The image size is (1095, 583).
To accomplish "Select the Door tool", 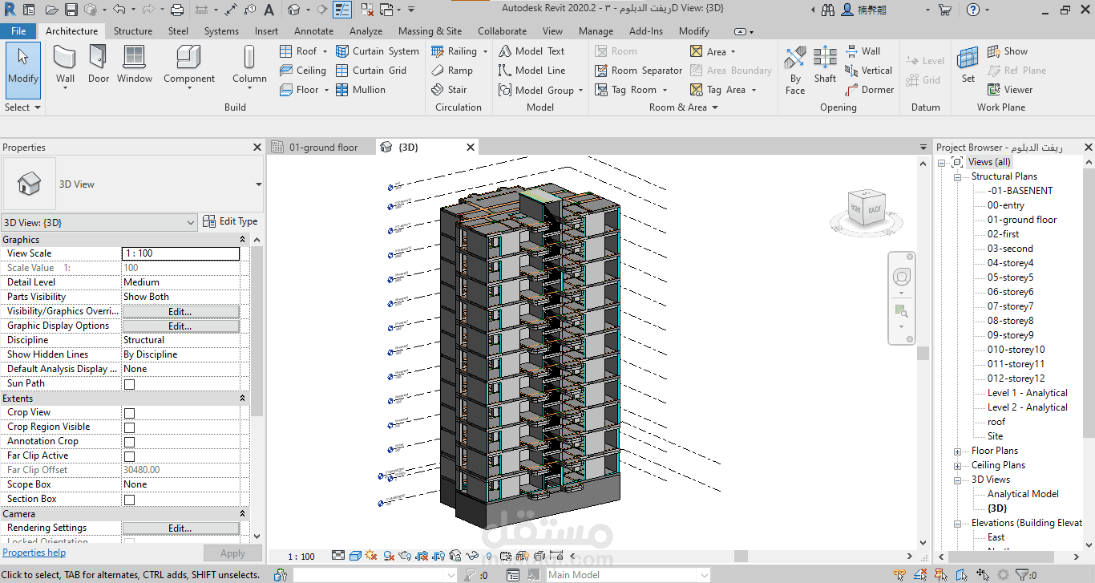I will tap(98, 65).
